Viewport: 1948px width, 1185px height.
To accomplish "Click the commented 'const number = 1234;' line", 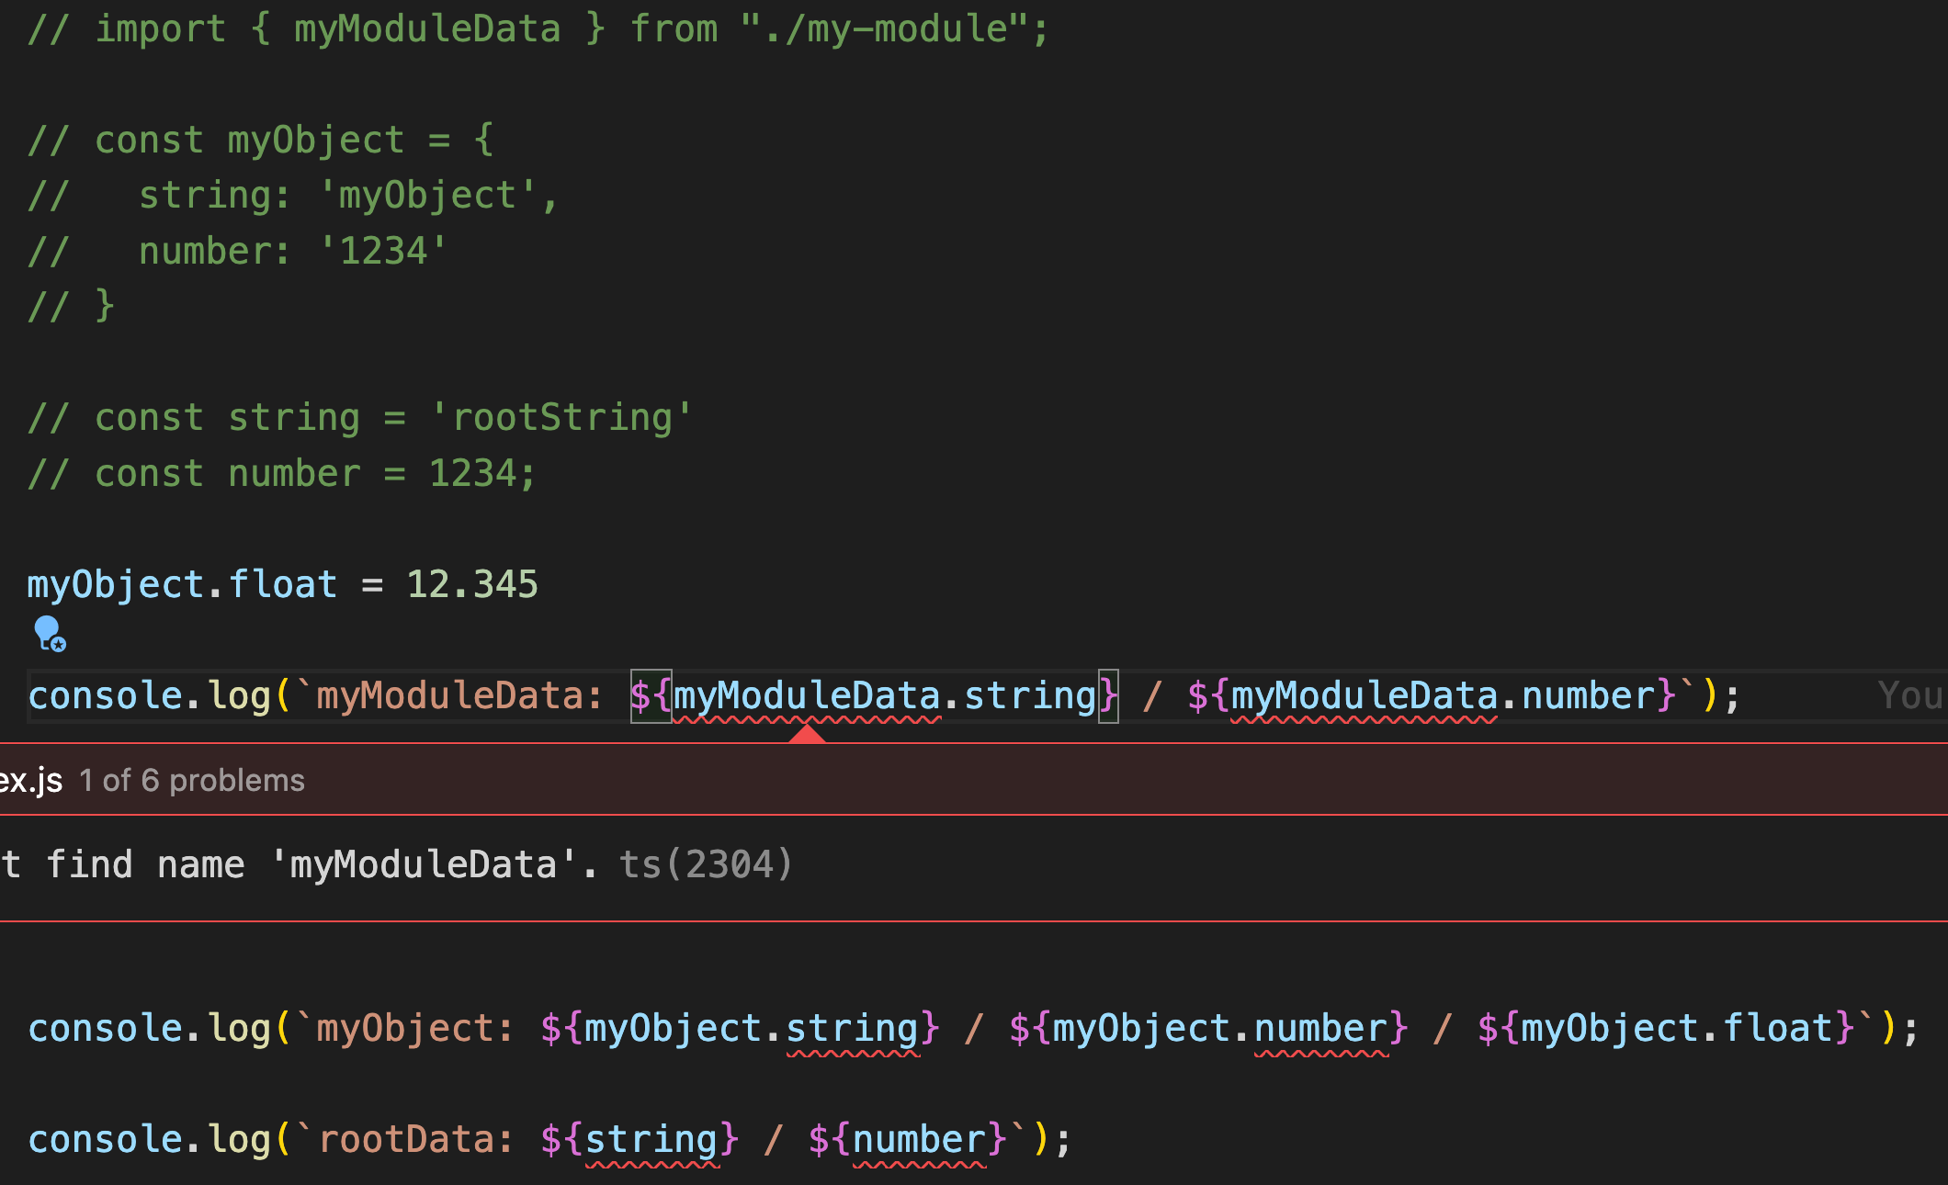I will (x=281, y=474).
